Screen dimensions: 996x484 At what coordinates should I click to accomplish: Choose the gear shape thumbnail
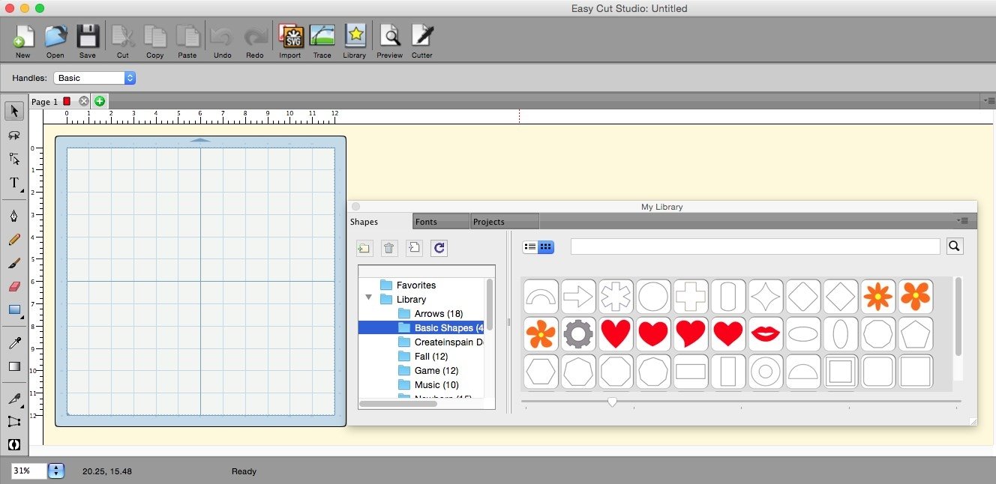pos(578,334)
